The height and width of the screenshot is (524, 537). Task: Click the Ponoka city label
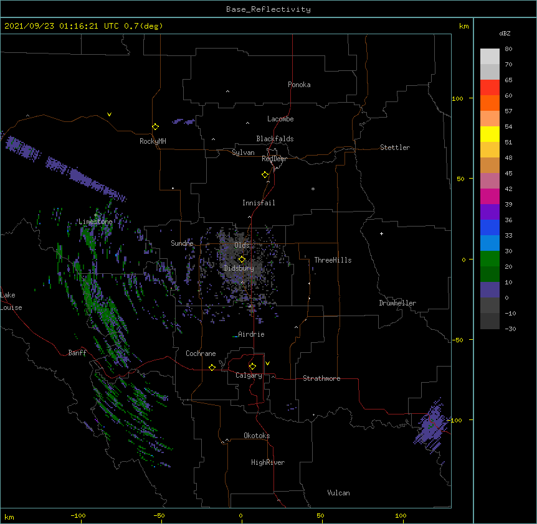point(299,85)
